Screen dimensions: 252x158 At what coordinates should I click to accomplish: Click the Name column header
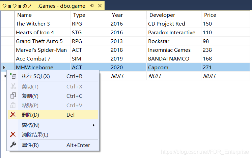(42, 15)
